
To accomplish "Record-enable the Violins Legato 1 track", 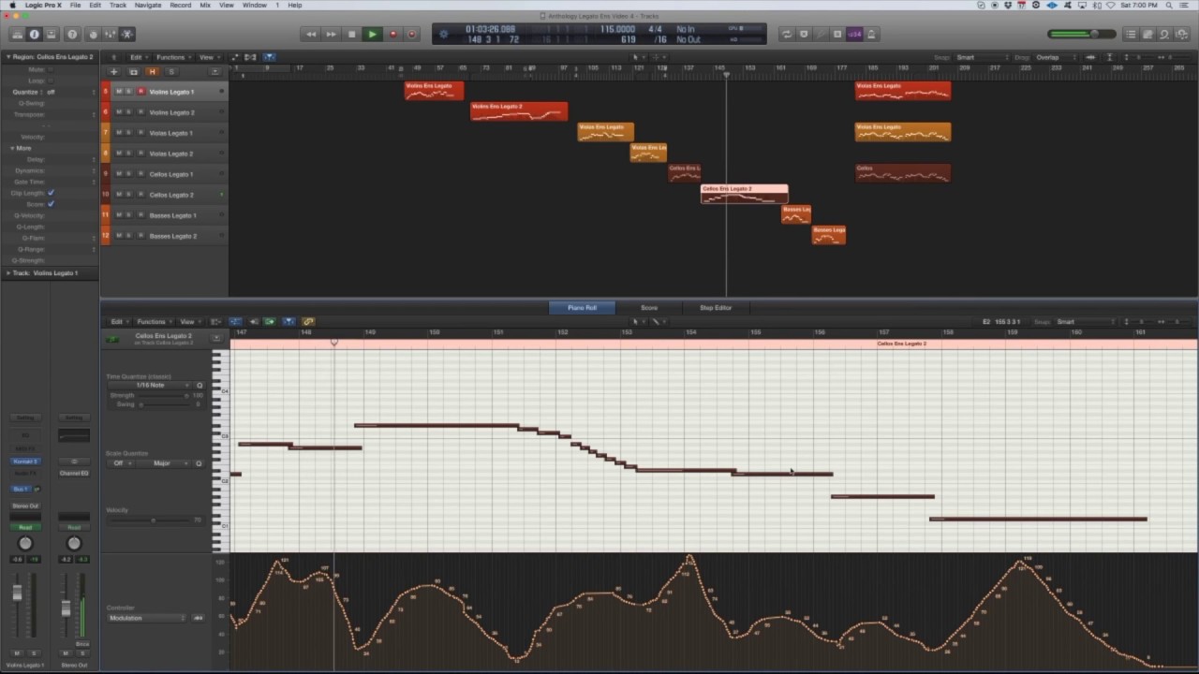I will (x=141, y=92).
